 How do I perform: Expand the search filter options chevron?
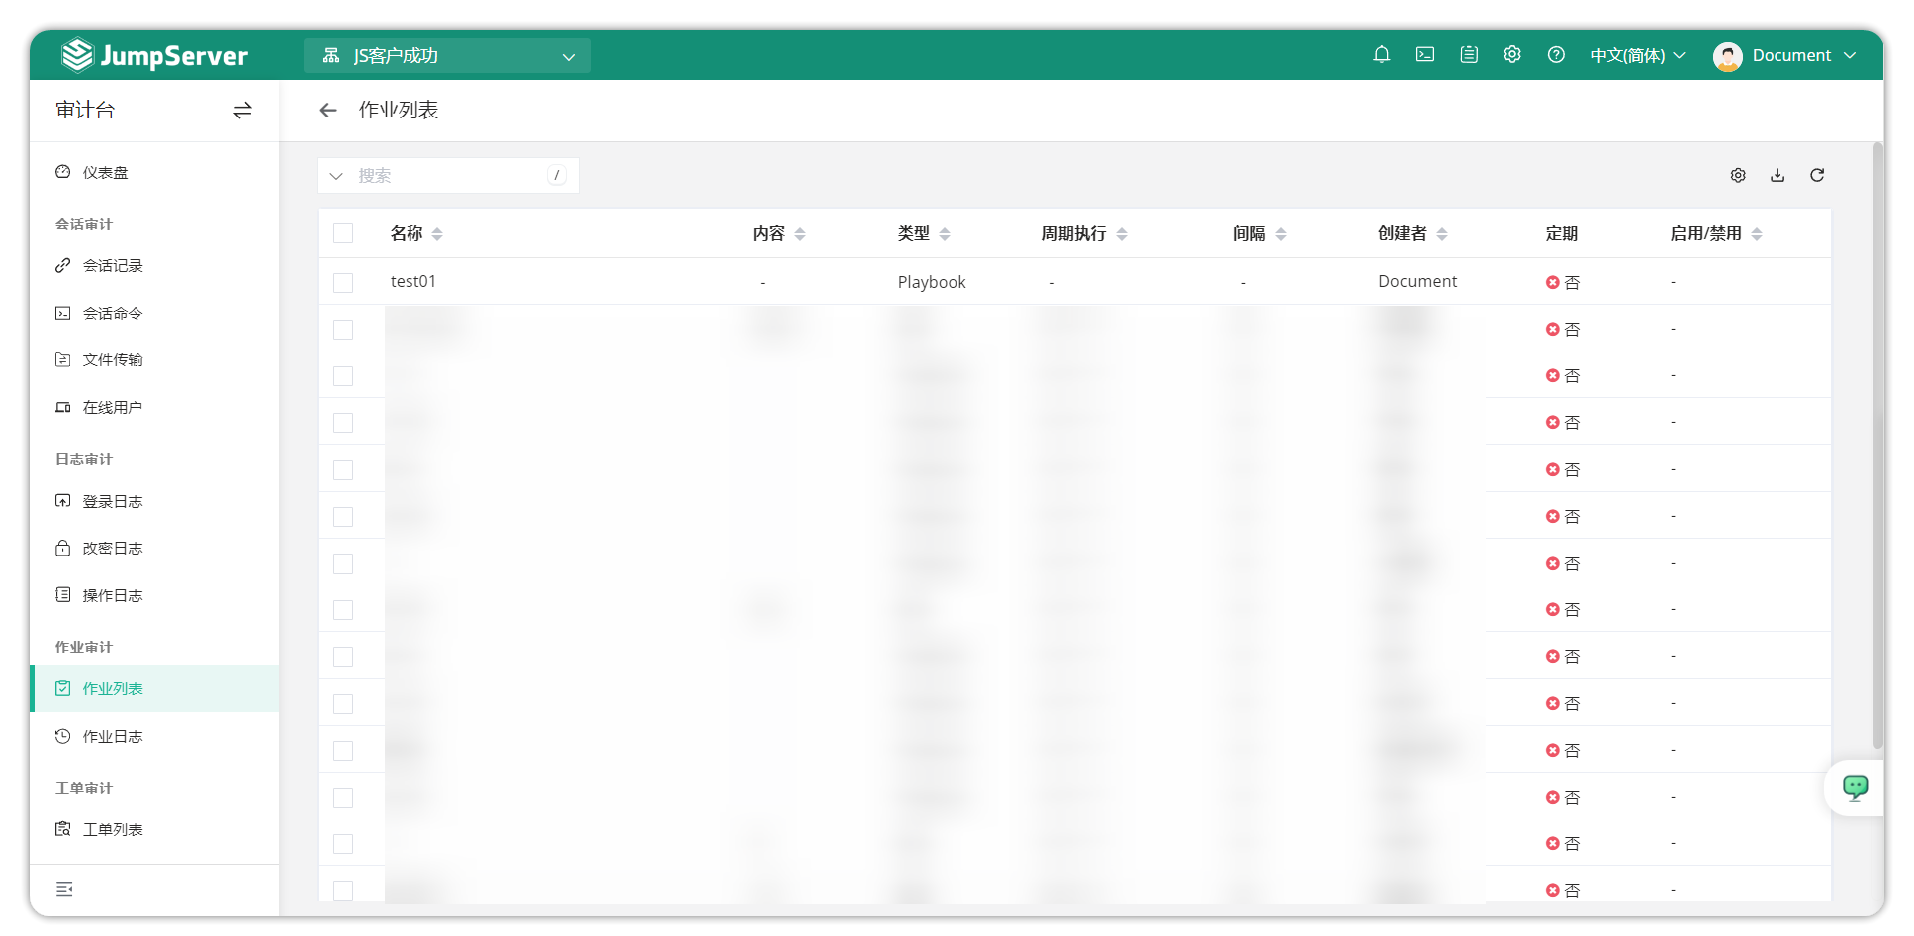tap(336, 176)
